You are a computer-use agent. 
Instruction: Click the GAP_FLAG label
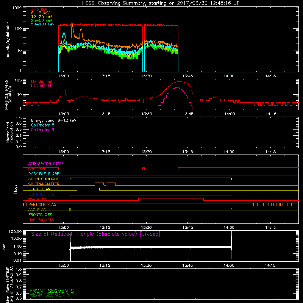[37, 169]
